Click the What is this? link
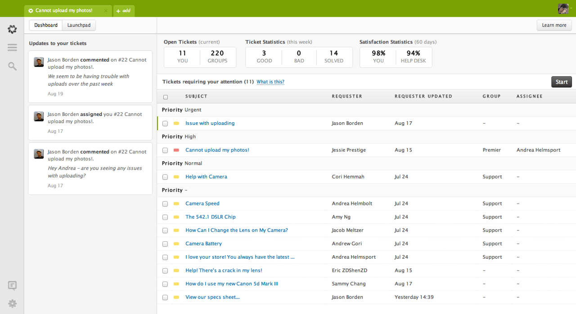Screen dimensions: 576x314 click(x=270, y=82)
